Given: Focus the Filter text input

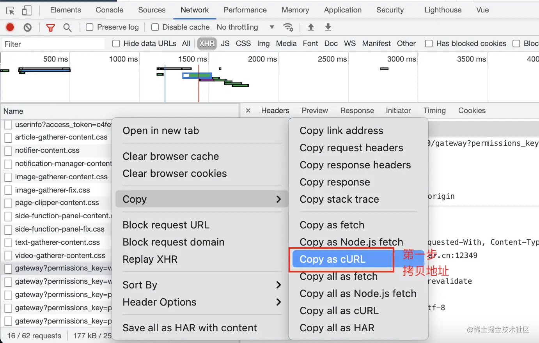Looking at the screenshot, I should click(53, 44).
